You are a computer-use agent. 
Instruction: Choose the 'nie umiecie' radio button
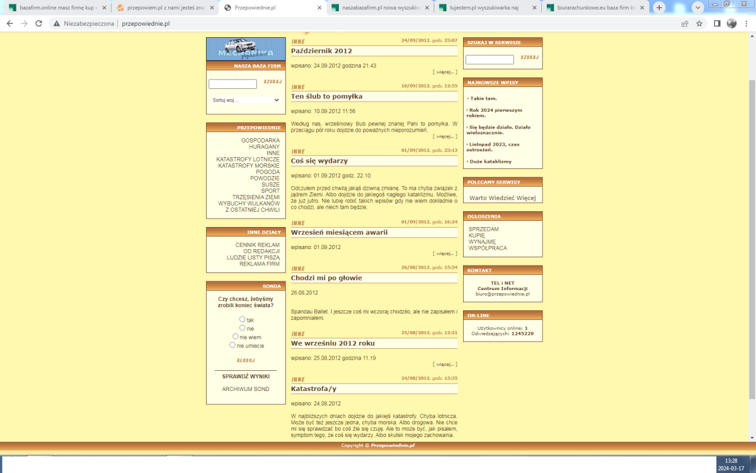[232, 345]
